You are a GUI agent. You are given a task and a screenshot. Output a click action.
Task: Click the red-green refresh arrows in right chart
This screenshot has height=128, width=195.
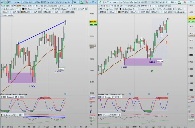[x=185, y=2]
